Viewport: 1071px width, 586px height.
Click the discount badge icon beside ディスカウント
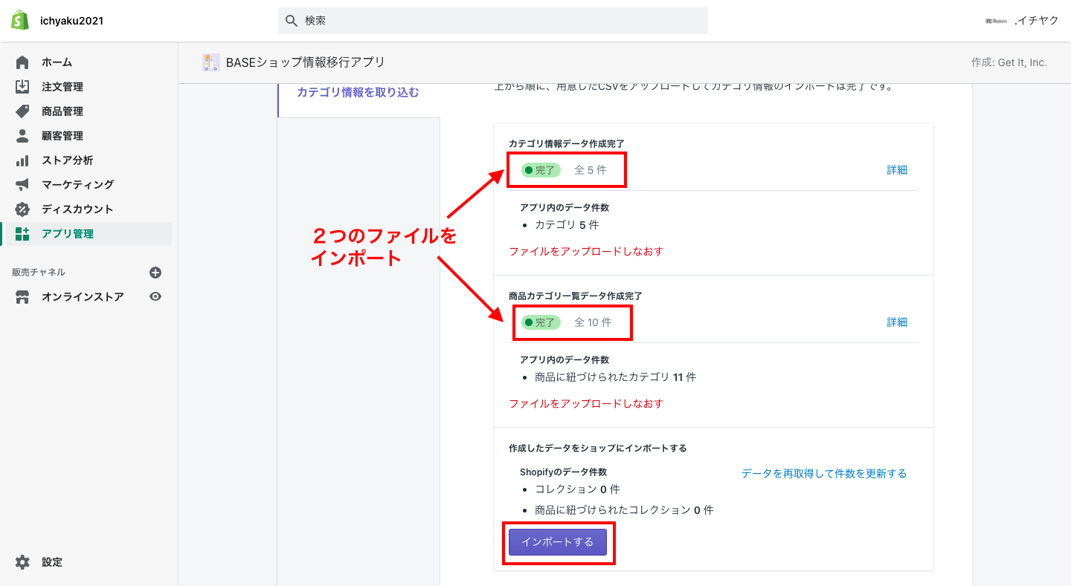(22, 209)
